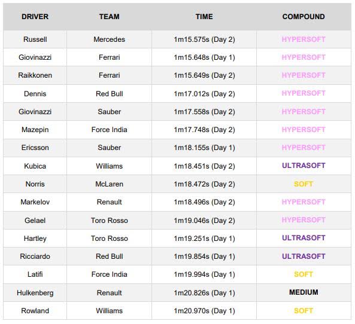Select Hulkenberg's MEDIUM compound label
Screen dimensions: 355x324
point(304,292)
